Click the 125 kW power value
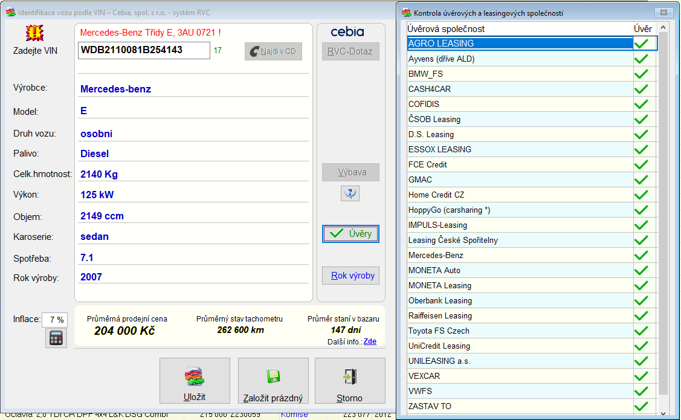681x420 pixels. (97, 195)
